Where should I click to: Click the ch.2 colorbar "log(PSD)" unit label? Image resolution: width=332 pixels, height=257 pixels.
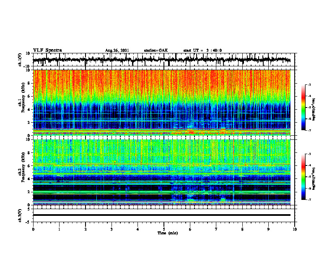pyautogui.click(x=314, y=178)
